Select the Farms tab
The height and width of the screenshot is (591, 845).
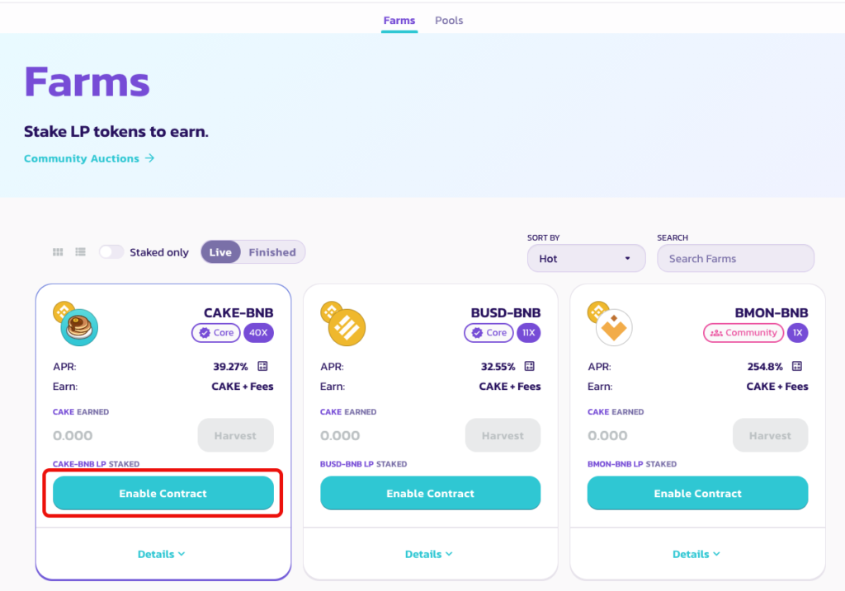(399, 21)
